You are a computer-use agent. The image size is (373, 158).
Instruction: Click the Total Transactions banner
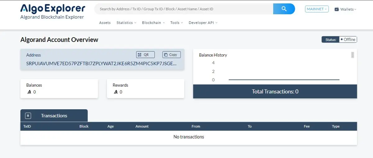point(275,92)
